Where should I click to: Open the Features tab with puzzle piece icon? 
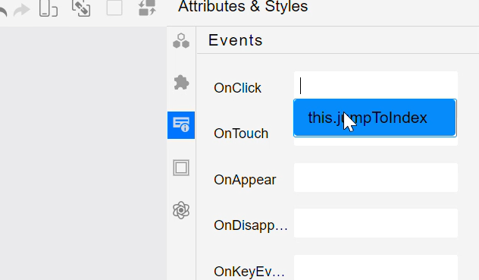click(181, 83)
